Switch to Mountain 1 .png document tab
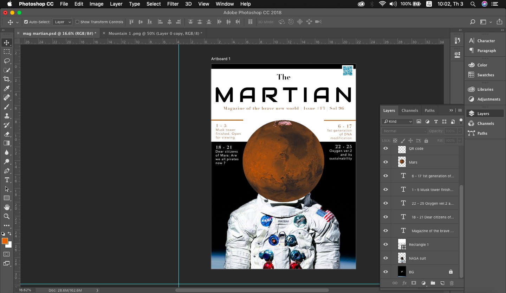This screenshot has width=506, height=293. (x=156, y=33)
